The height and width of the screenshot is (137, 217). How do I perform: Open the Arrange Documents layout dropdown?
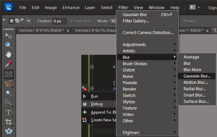pos(195,7)
